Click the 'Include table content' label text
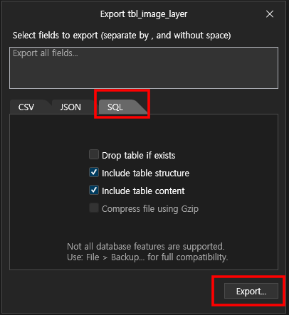The image size is (289, 315). click(x=143, y=191)
